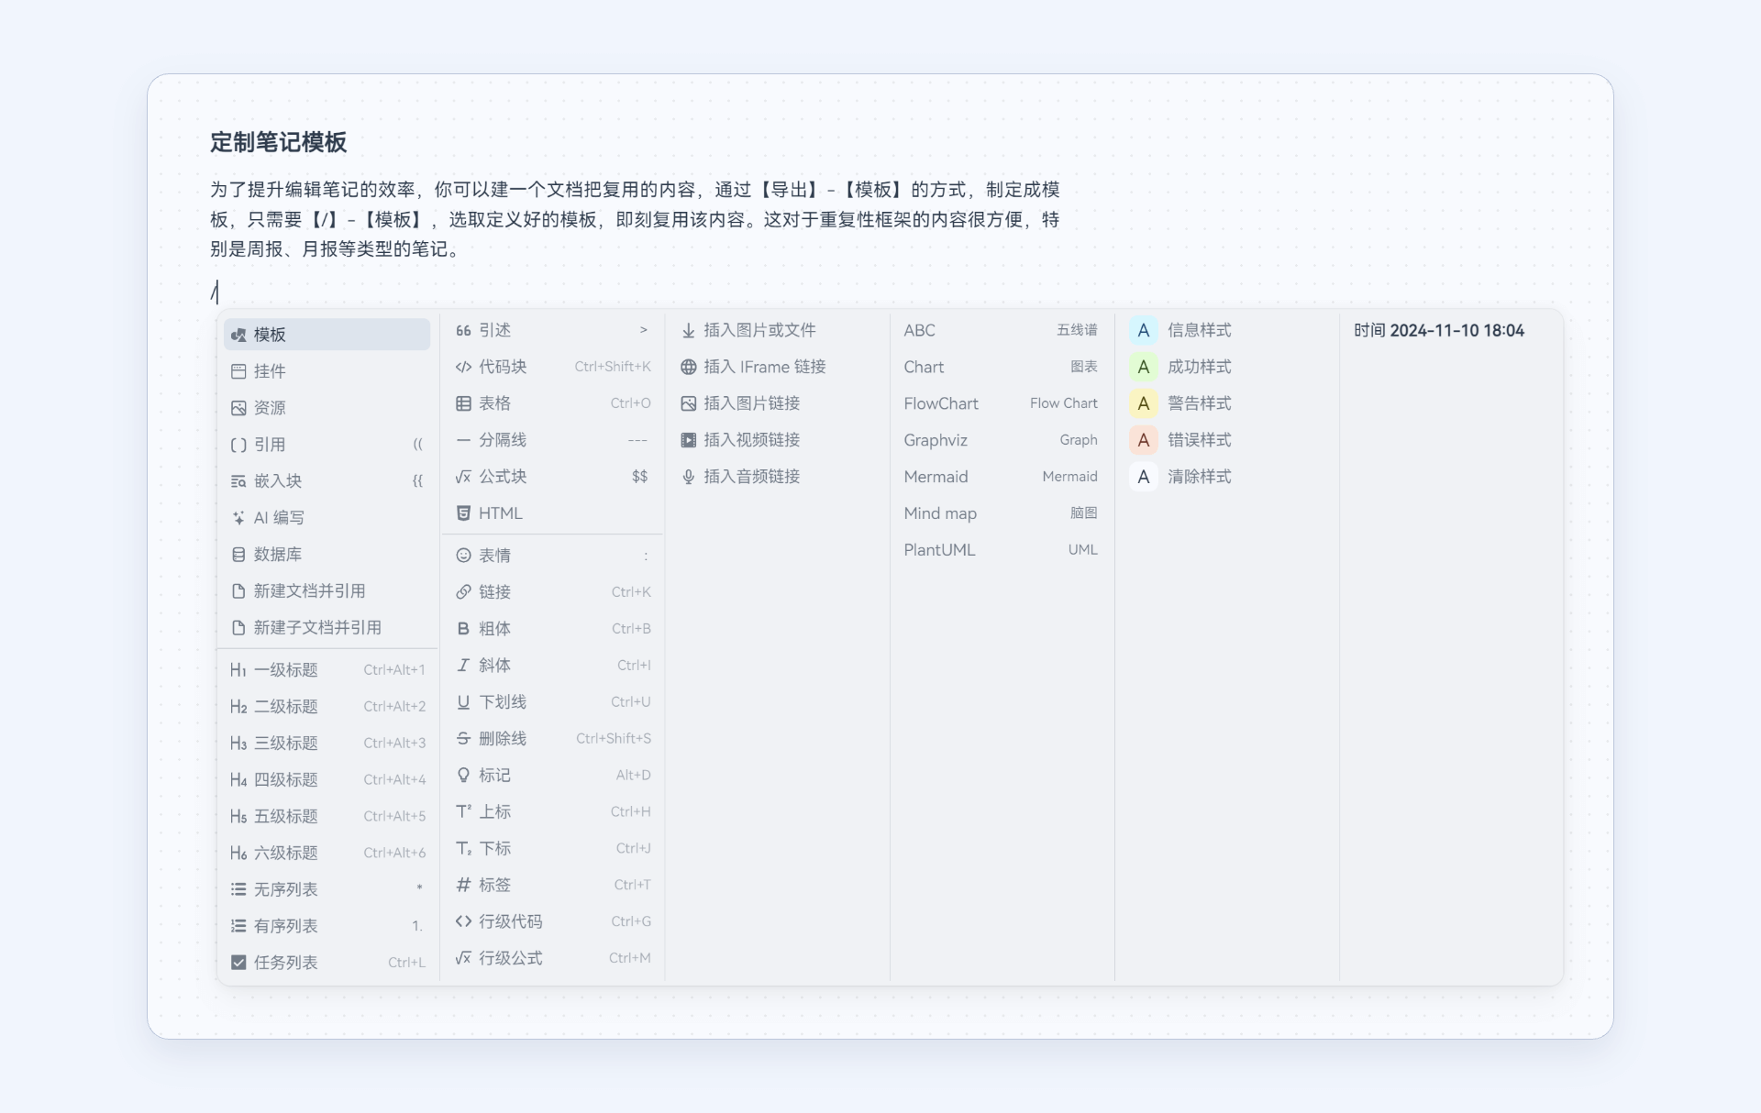Image resolution: width=1761 pixels, height=1113 pixels.
Task: Apply 下标 subscript formatting
Action: (552, 849)
